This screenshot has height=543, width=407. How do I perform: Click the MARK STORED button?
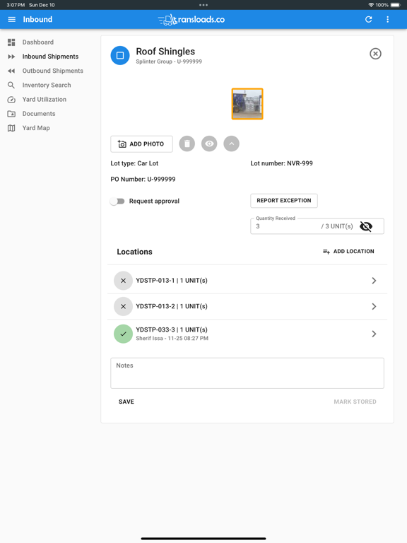[355, 402]
